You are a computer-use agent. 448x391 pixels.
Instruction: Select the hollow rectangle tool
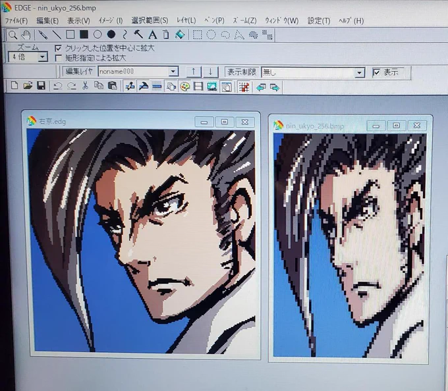70,35
